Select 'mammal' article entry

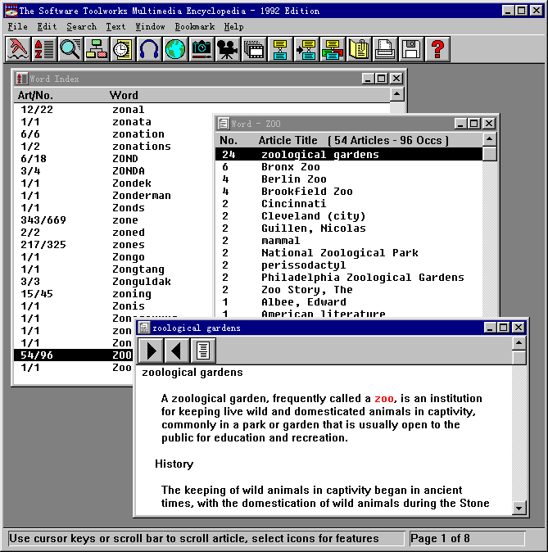(349, 241)
